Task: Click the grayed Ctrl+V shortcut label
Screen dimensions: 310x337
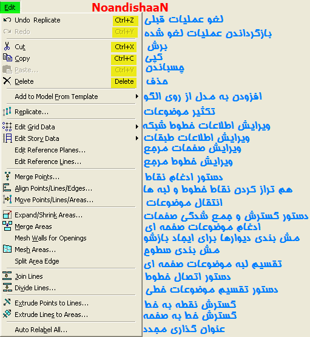Action: [x=124, y=70]
